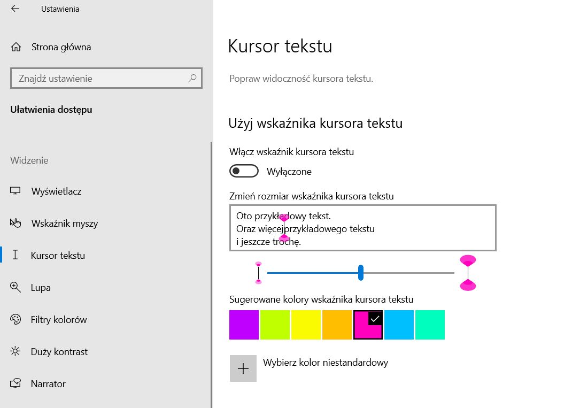Click the sidebar vertical scrollbar
The height and width of the screenshot is (408, 580).
(x=212, y=275)
